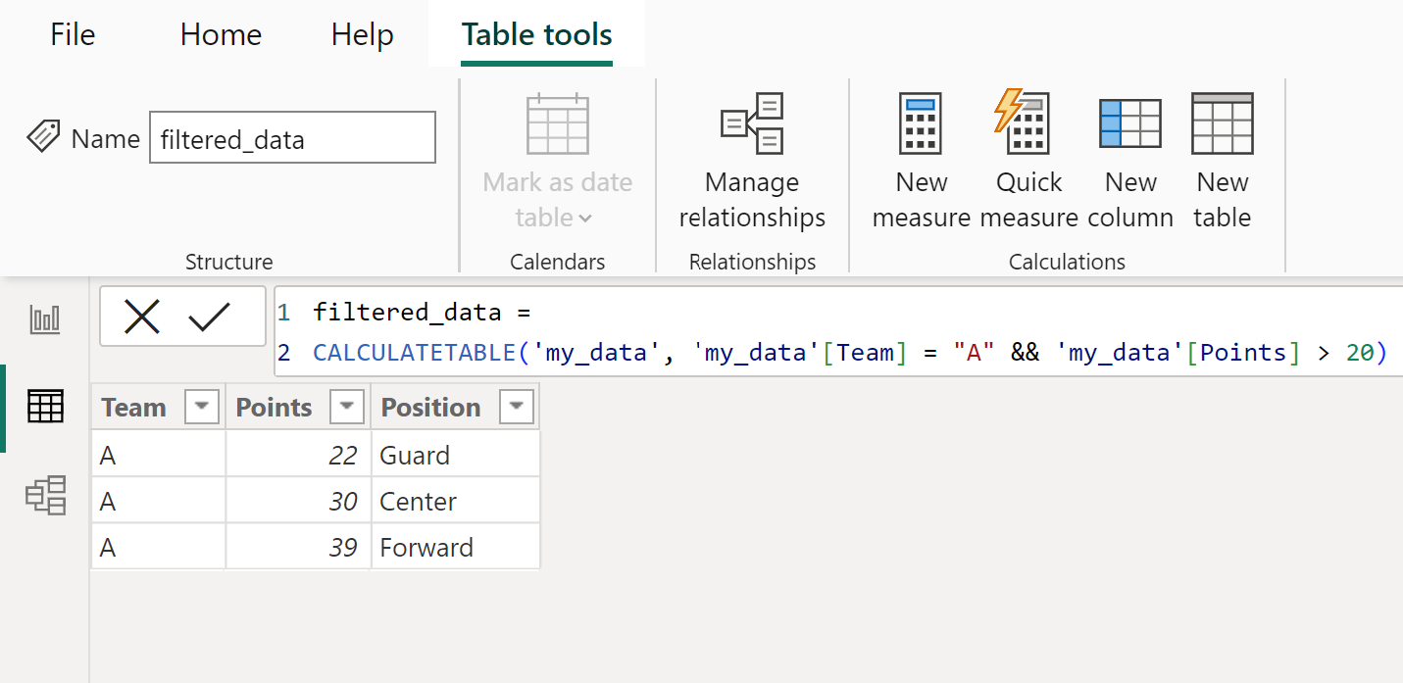Screen dimensions: 1403x683
Task: Click the Calculations group label
Action: pos(1067,262)
